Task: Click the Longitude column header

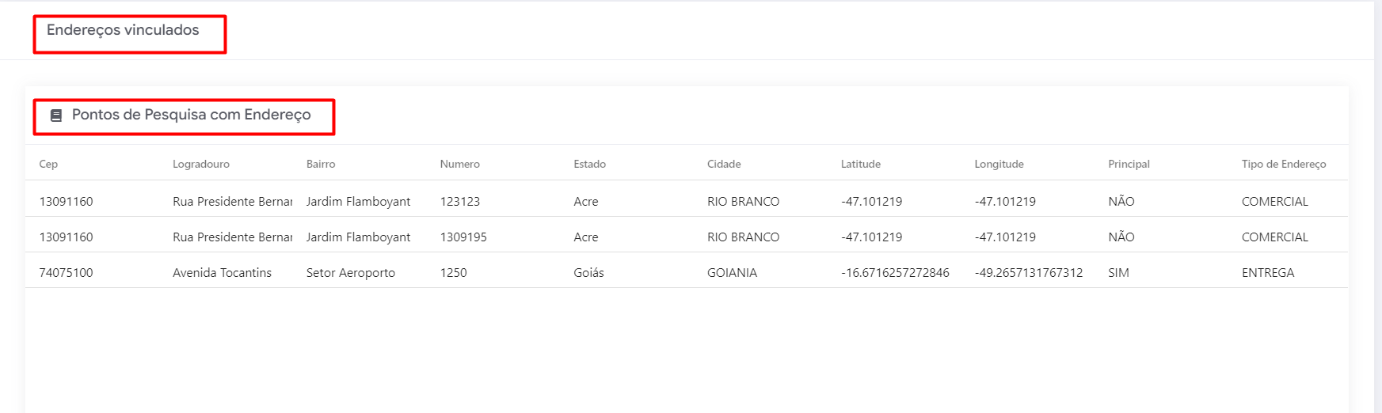Action: coord(999,164)
